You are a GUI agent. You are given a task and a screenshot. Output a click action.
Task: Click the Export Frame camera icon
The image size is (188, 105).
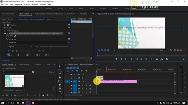[x=167, y=59]
